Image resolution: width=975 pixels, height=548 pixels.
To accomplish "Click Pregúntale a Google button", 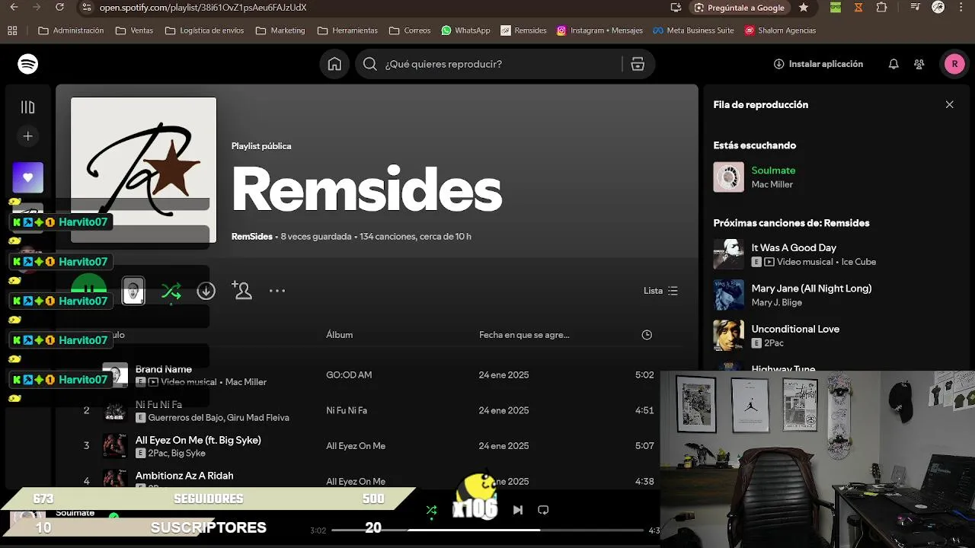I will (739, 8).
